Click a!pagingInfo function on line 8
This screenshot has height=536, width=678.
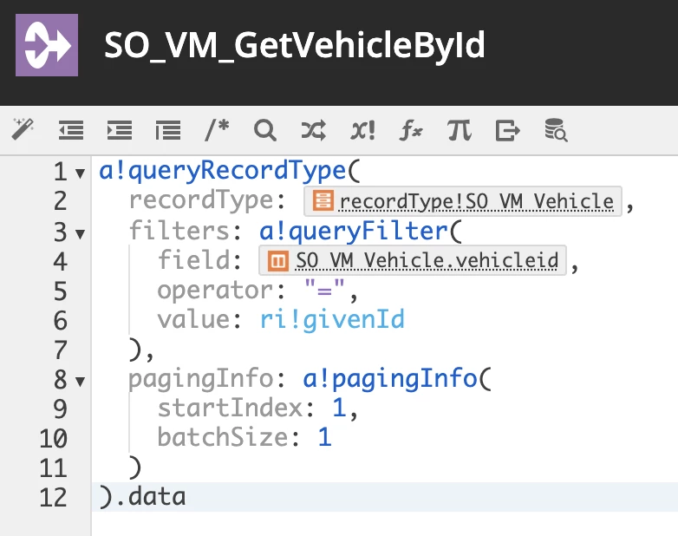390,379
